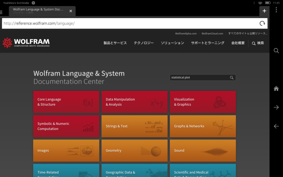Image resolution: width=283 pixels, height=177 pixels.
Task: Open a new browser tab with plus
Action: point(264,11)
